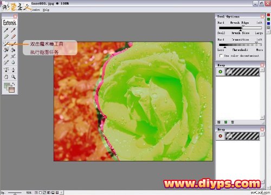Click the swap arrows above mode swatches
Image resolution: width=271 pixels, height=195 pixels.
click(14, 84)
